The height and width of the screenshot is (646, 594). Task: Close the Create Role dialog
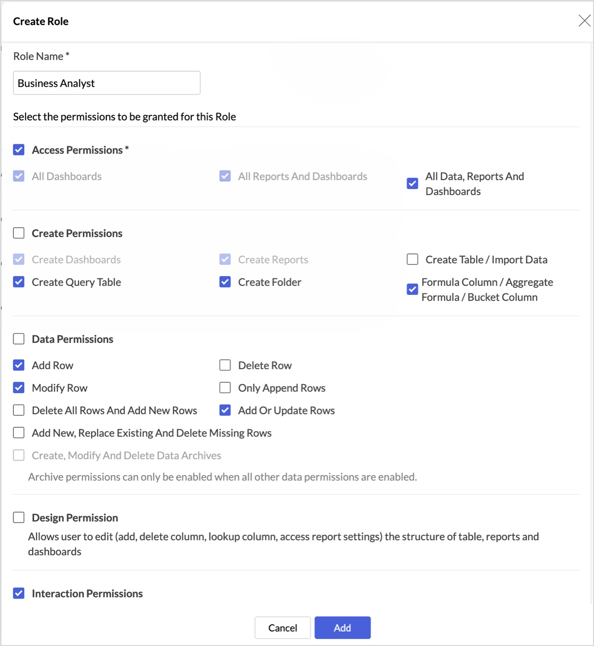(584, 21)
